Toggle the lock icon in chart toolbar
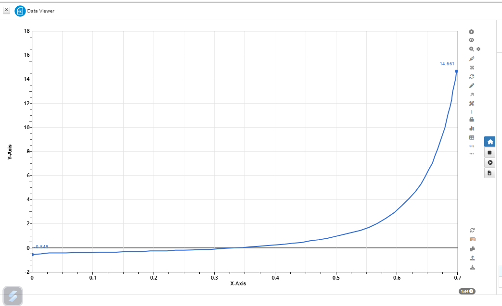 coord(472,119)
